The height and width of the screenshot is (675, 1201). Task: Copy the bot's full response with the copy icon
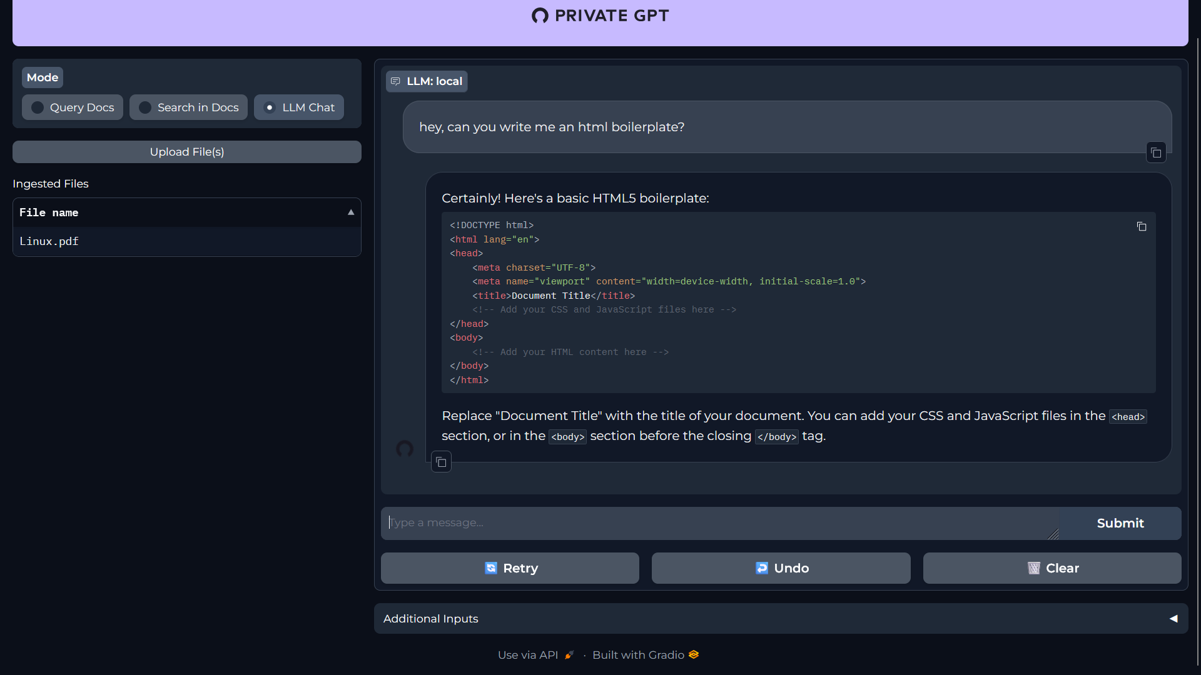coord(441,461)
